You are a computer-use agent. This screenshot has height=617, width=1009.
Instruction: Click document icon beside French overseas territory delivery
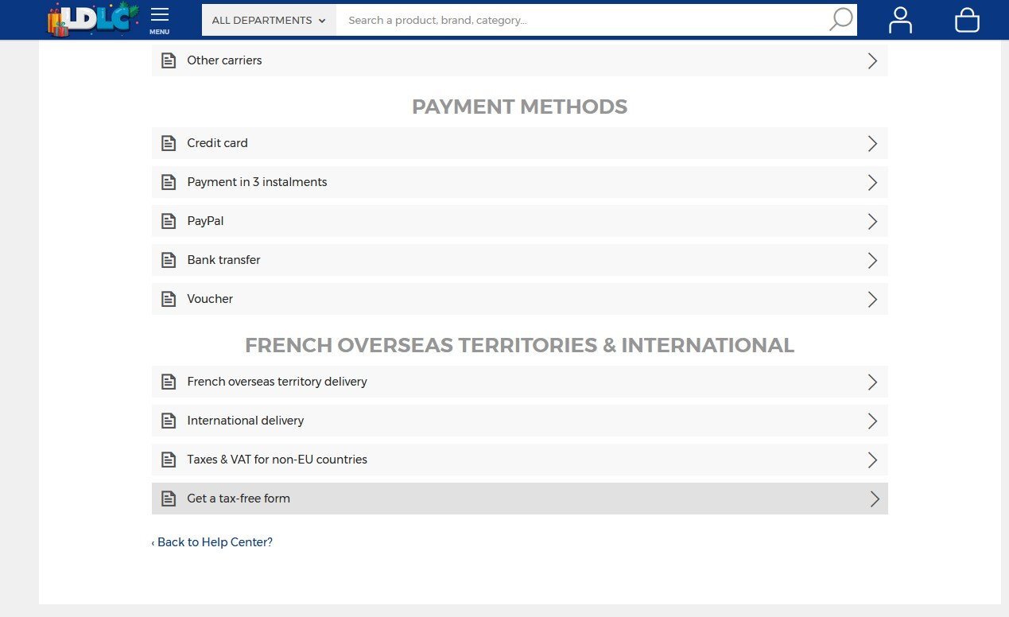[x=169, y=382]
